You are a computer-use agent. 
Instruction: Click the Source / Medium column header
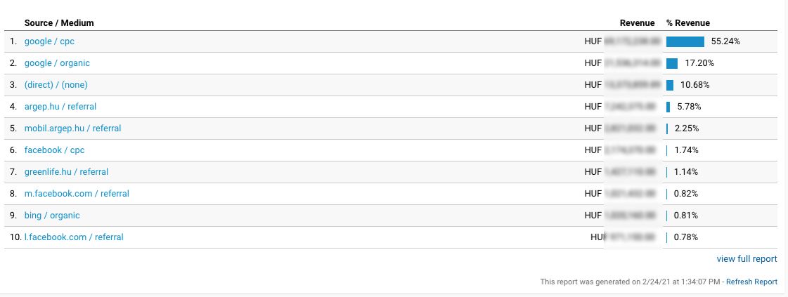click(x=59, y=23)
